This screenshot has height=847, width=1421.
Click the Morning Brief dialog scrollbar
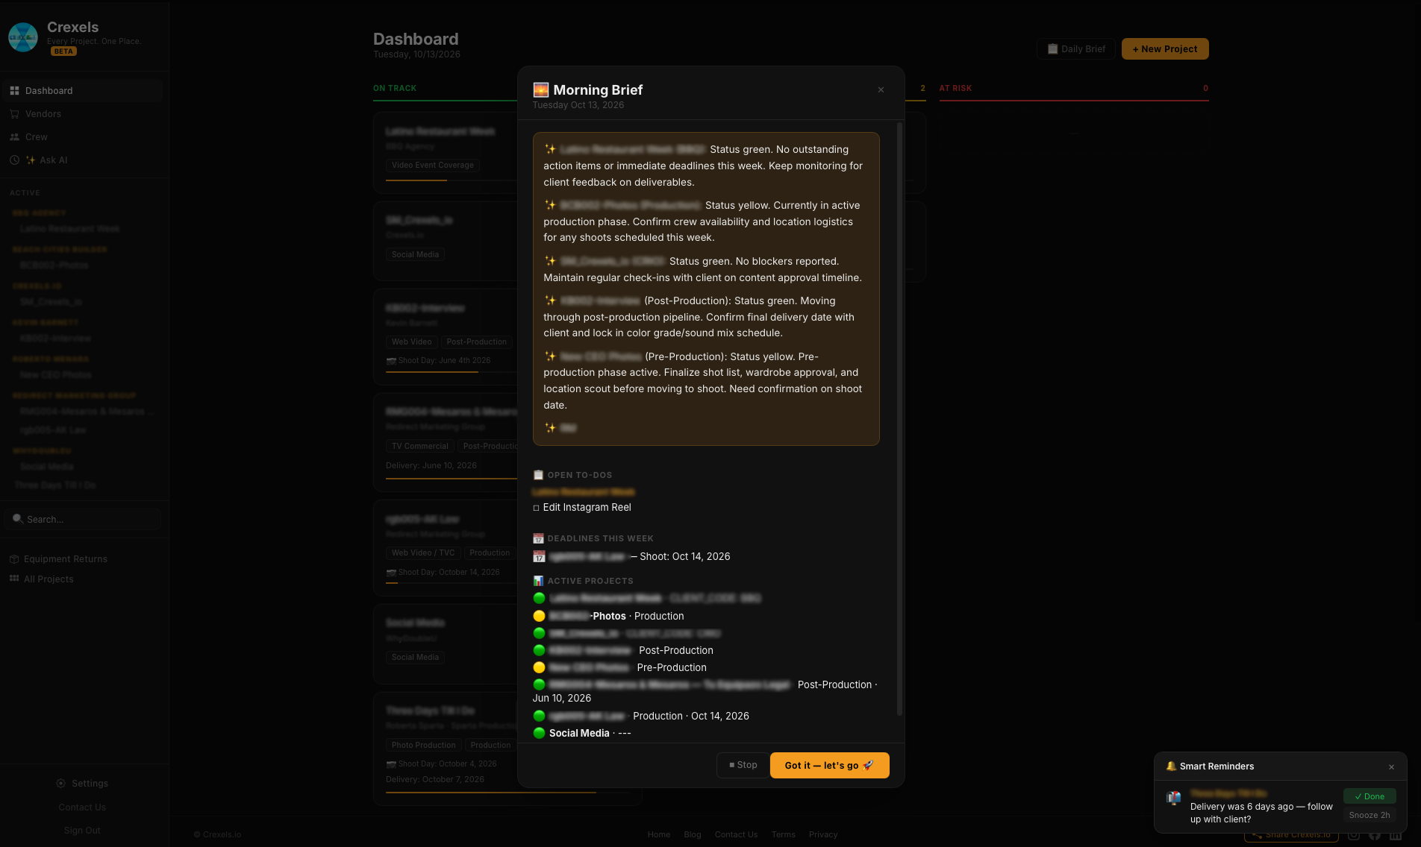click(x=899, y=419)
